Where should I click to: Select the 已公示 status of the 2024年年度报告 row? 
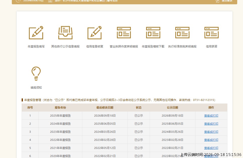pyautogui.click(x=139, y=124)
